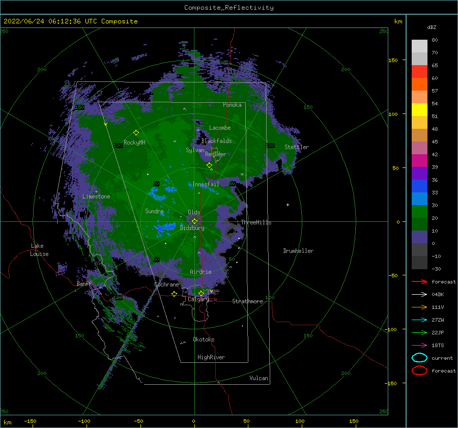The height and width of the screenshot is (428, 458).
Task: Click the ThreeHills town label
Action: click(x=256, y=222)
